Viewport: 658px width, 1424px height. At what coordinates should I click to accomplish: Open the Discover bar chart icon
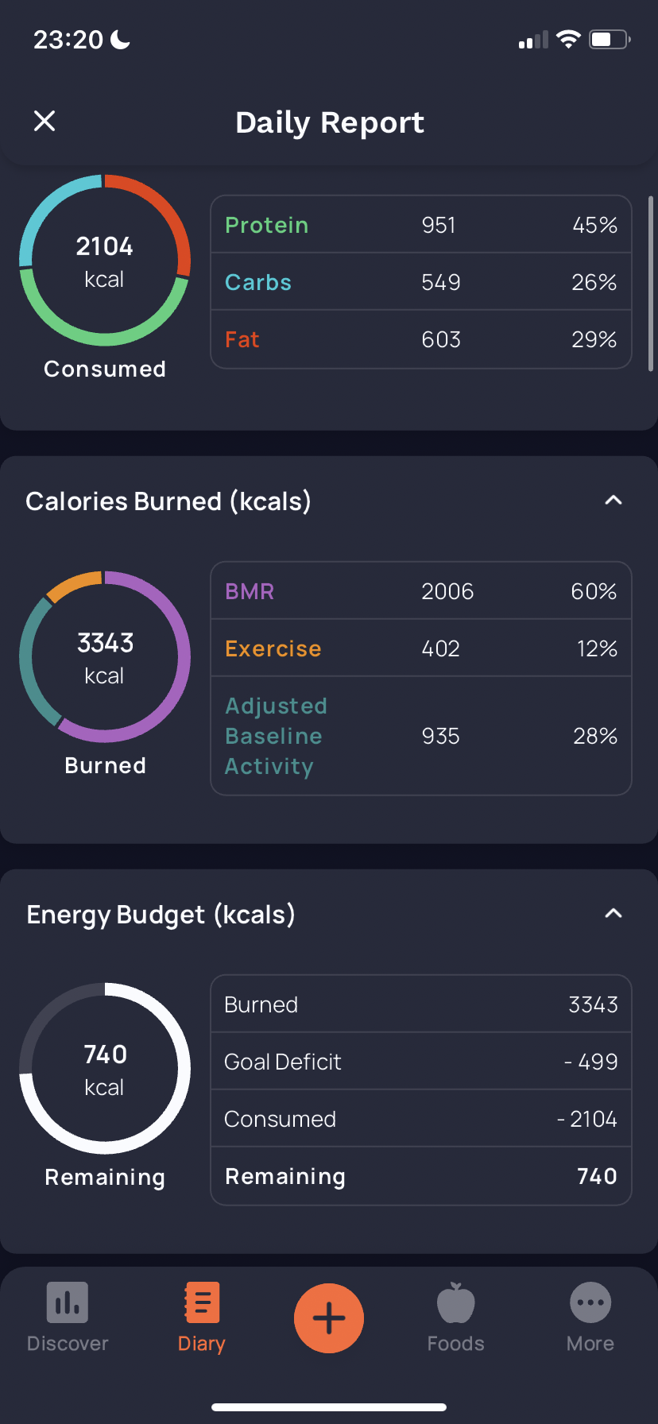tap(68, 1302)
